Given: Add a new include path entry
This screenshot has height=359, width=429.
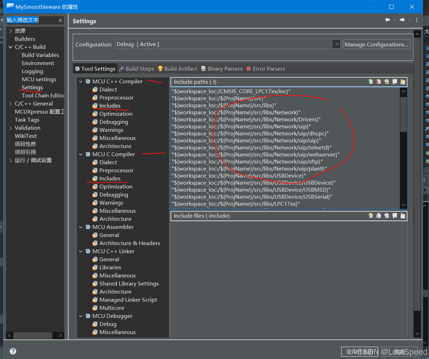Looking at the screenshot, I should (370, 82).
